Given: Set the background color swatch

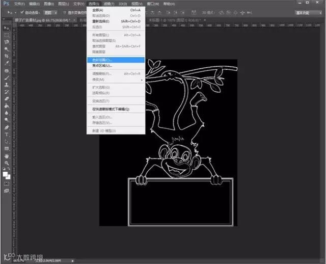Looking at the screenshot, I should tap(8, 177).
